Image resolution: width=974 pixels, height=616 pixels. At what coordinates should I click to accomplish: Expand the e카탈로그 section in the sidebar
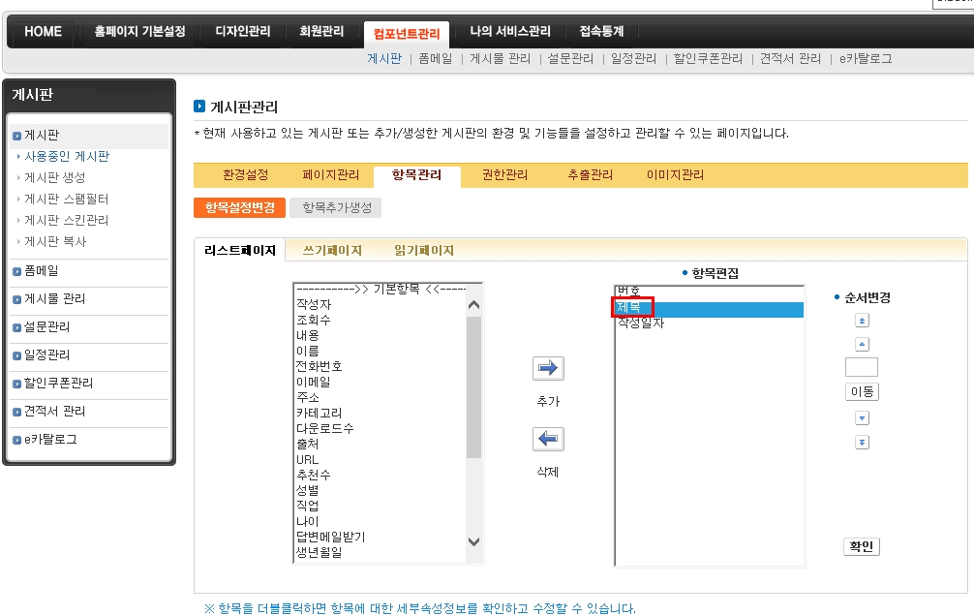(49, 440)
